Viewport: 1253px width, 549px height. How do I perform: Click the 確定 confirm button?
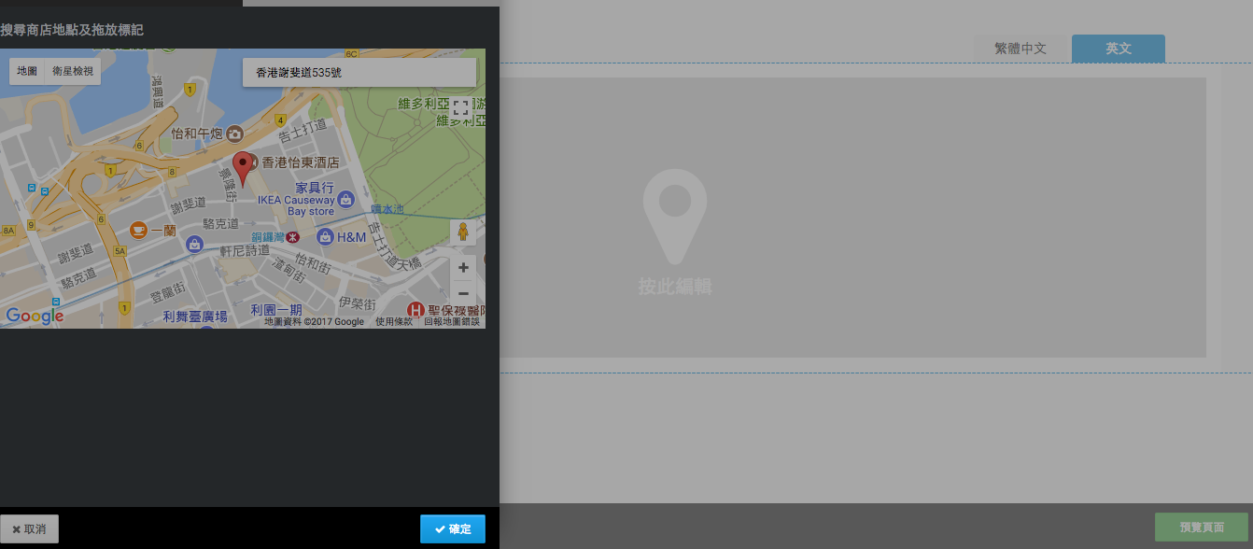(453, 528)
